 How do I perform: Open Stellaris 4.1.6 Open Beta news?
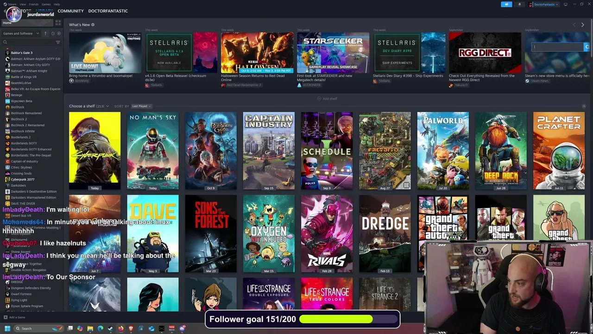tap(181, 52)
